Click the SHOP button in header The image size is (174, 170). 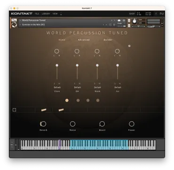point(132,14)
